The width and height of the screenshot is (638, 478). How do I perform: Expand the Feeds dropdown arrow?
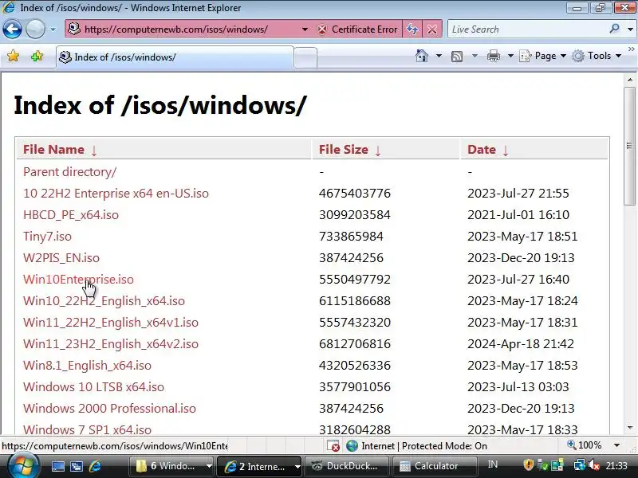tap(475, 56)
